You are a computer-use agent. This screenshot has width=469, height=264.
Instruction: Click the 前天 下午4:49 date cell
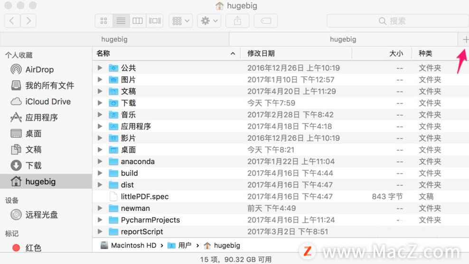(x=272, y=208)
